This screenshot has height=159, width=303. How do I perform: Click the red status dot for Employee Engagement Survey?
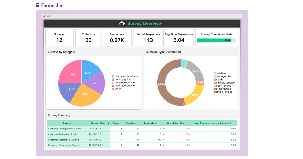(164, 145)
